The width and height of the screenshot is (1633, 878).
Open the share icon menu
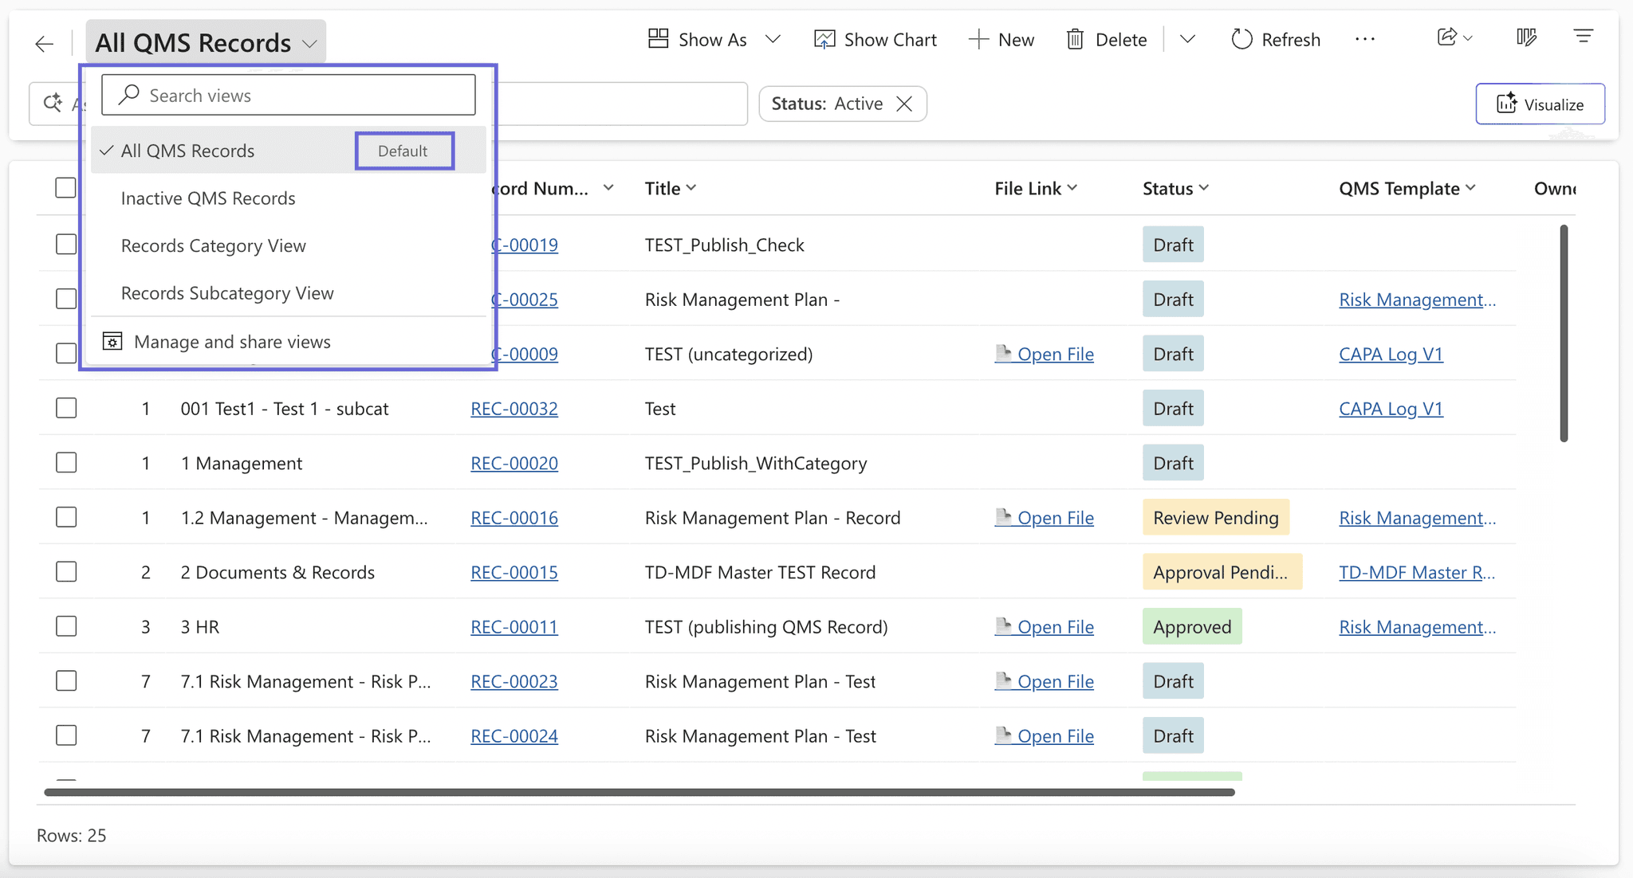(1454, 37)
